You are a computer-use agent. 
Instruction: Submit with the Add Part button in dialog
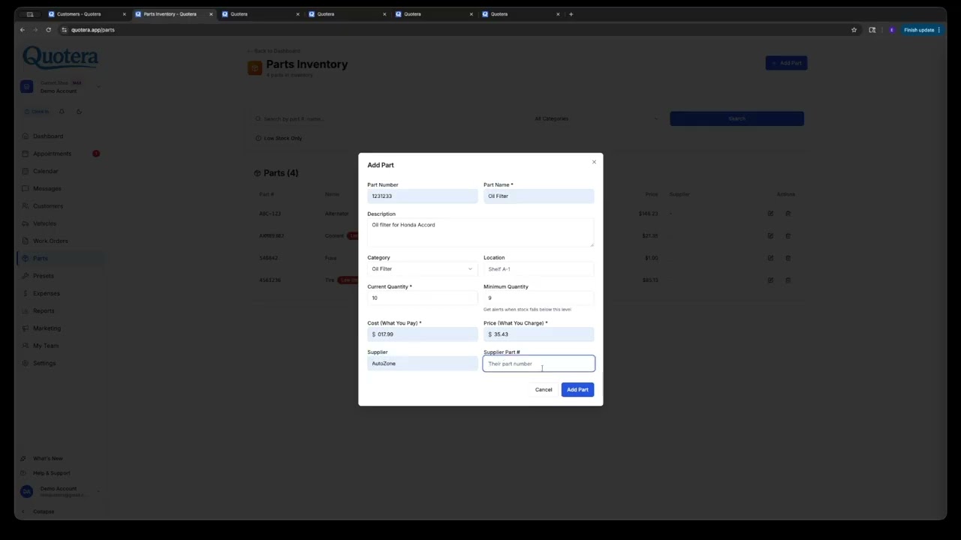(x=577, y=390)
